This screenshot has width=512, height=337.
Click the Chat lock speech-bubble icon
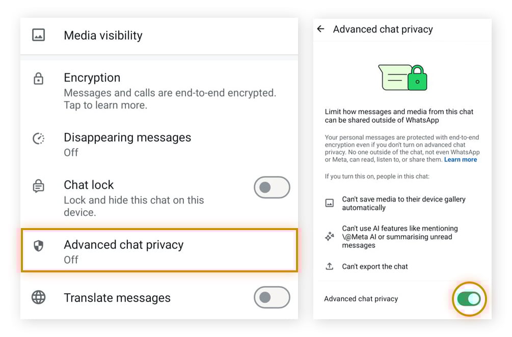pos(38,185)
